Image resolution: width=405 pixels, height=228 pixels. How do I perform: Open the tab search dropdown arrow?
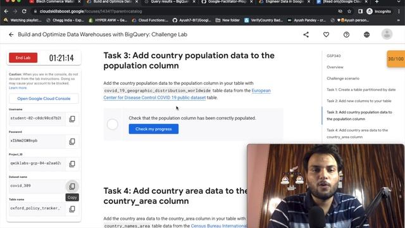pyautogui.click(x=399, y=2)
